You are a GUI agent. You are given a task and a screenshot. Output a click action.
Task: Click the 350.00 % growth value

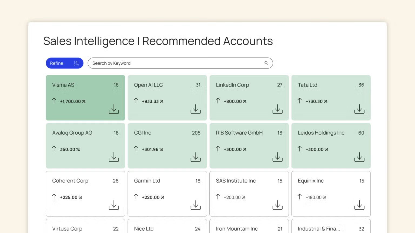(70, 149)
